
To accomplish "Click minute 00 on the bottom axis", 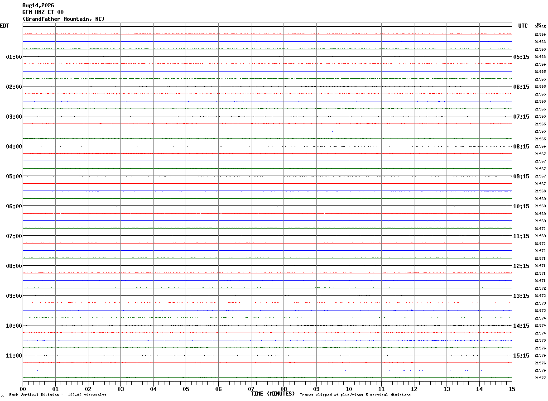I will [23, 389].
